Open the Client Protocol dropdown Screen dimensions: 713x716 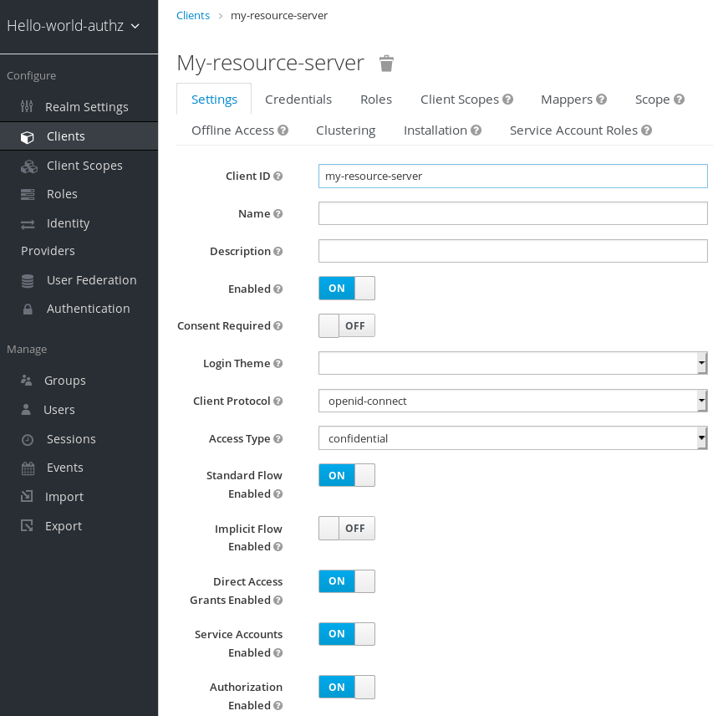click(512, 401)
